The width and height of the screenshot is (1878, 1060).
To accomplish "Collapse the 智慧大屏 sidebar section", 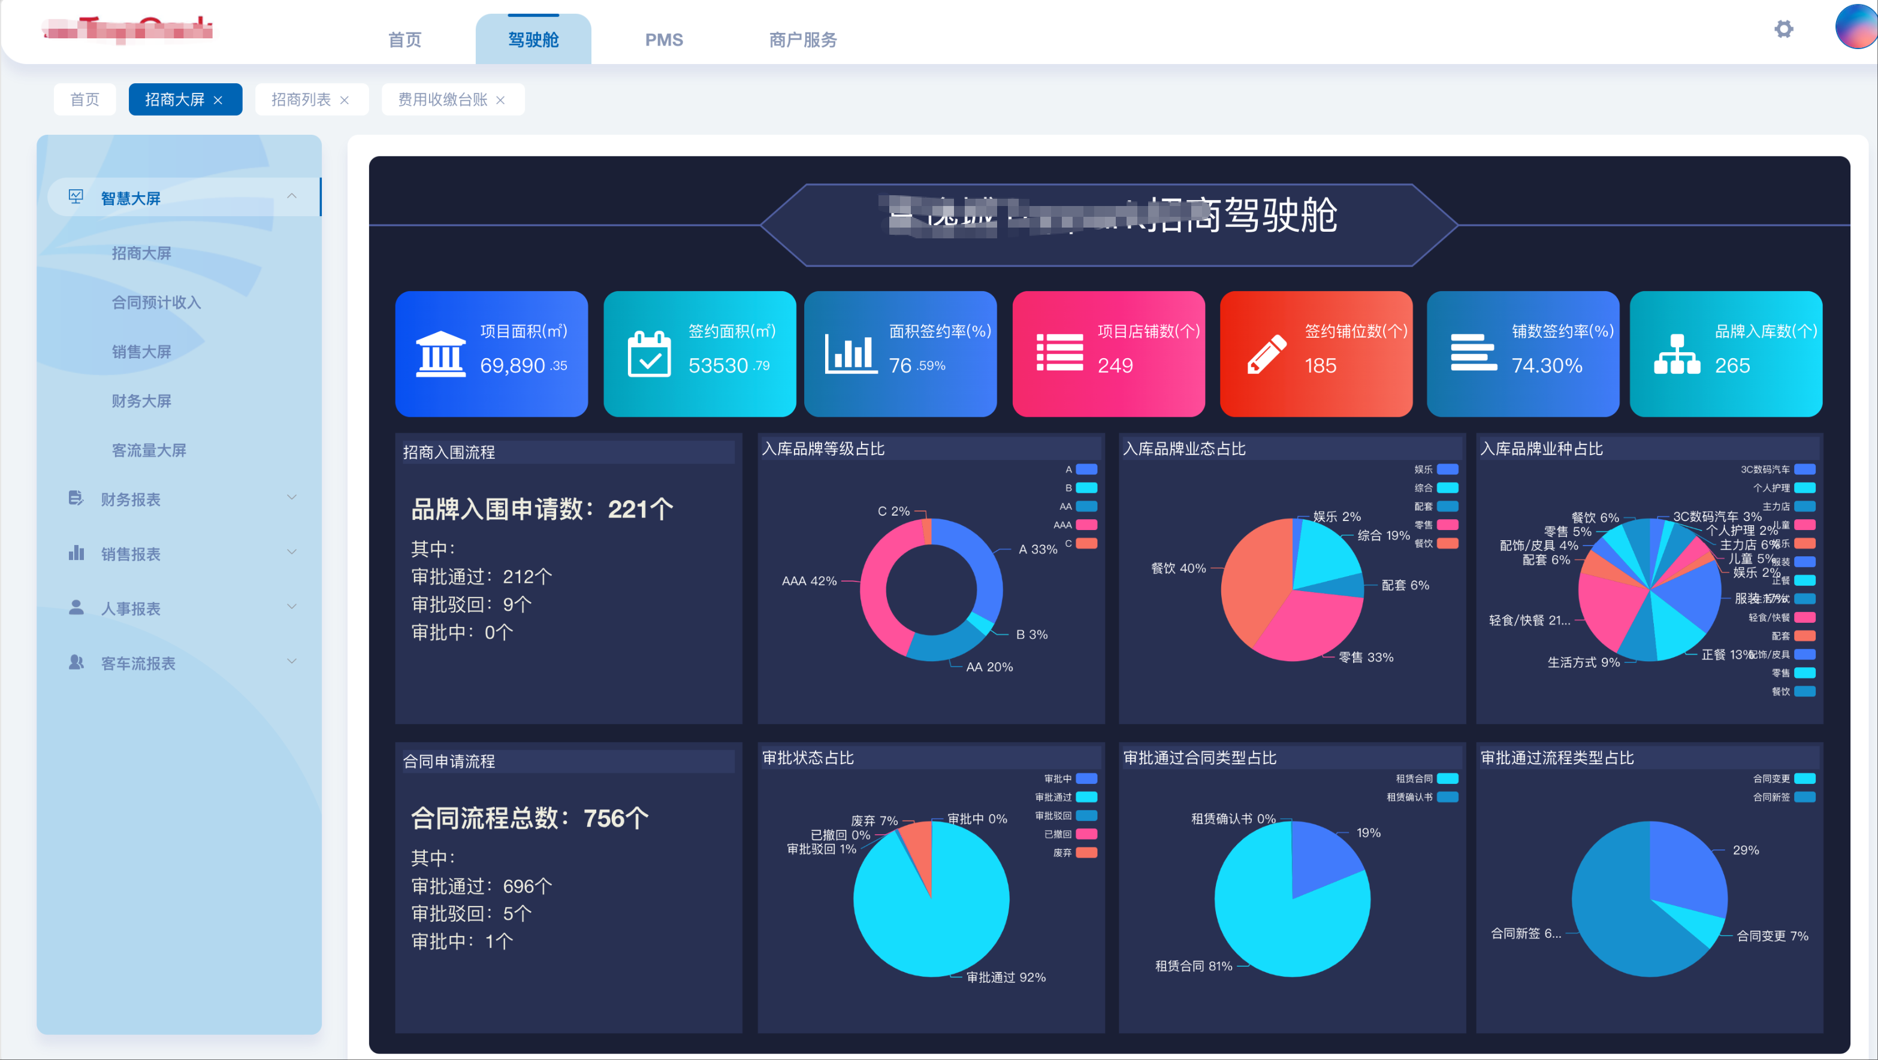I will coord(292,196).
